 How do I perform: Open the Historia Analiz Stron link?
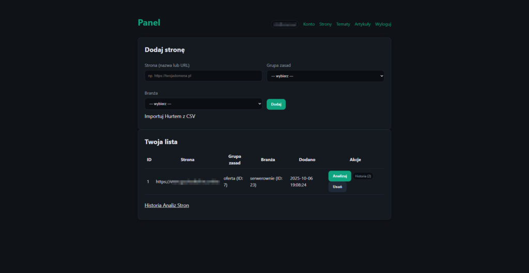(166, 206)
